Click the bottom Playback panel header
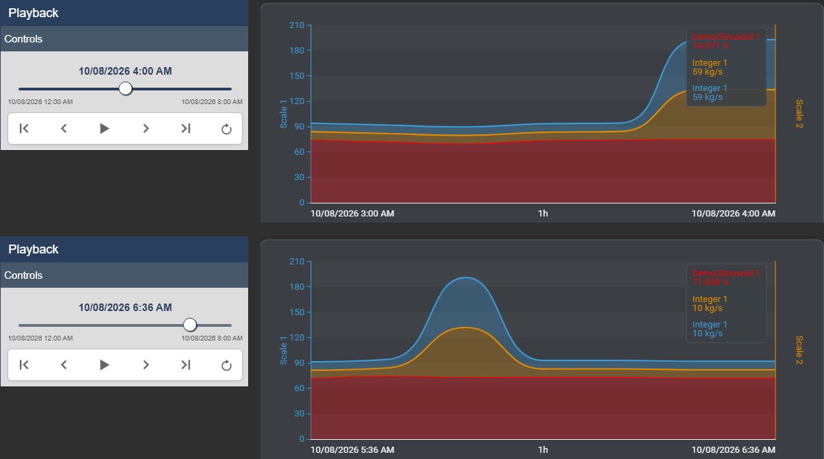The width and height of the screenshot is (824, 459). pos(124,249)
